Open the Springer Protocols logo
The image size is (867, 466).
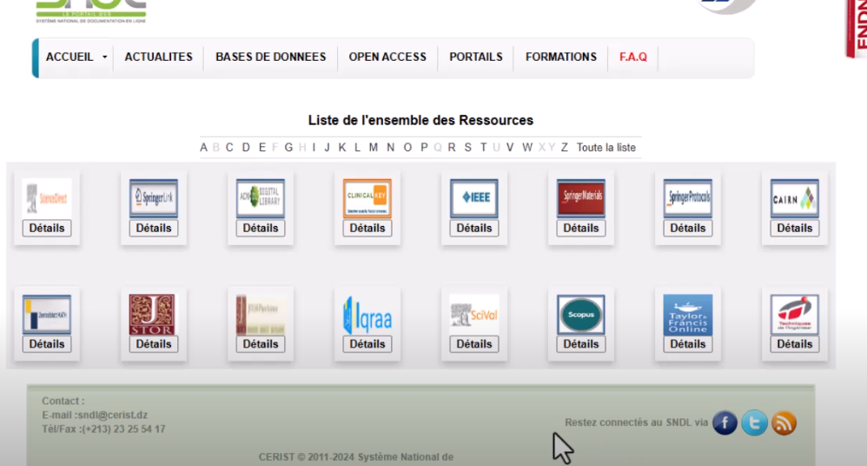[x=688, y=198]
